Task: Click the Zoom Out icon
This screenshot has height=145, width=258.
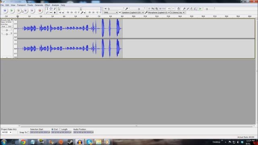Action: tap(188, 9)
